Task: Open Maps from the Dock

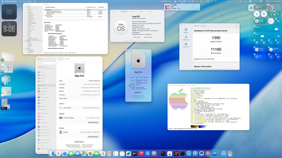Action: [84, 154]
